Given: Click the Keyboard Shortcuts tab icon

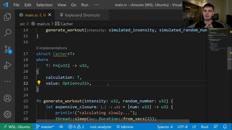Looking at the screenshot, I should click(62, 15).
